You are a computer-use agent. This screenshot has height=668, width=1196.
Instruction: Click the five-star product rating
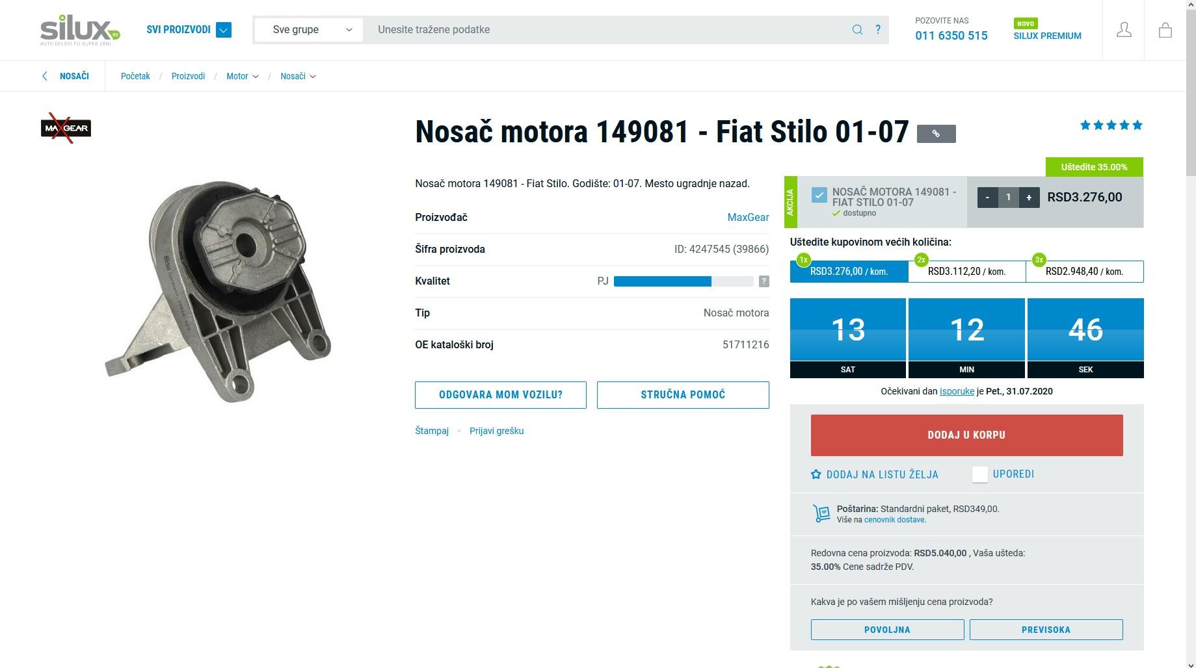1111,125
